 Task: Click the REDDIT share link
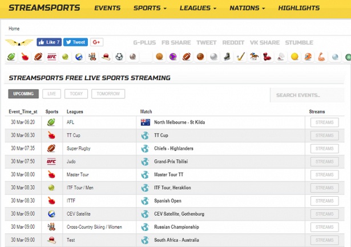coord(233,43)
